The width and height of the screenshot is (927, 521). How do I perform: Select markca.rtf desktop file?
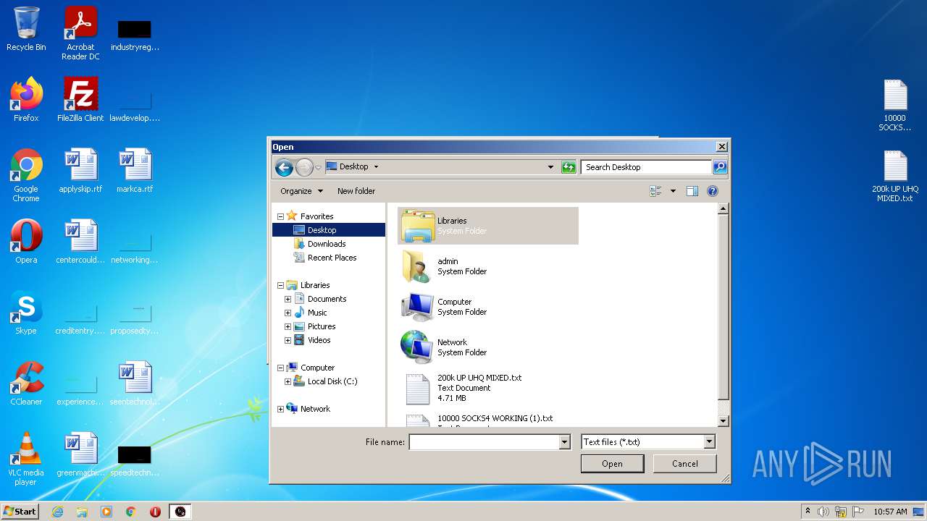pos(135,171)
